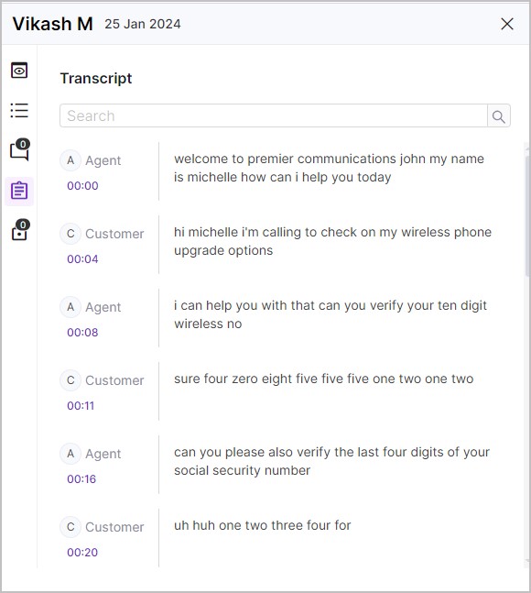Select the social security number request line
Viewport: 531px width, 593px height.
point(331,461)
